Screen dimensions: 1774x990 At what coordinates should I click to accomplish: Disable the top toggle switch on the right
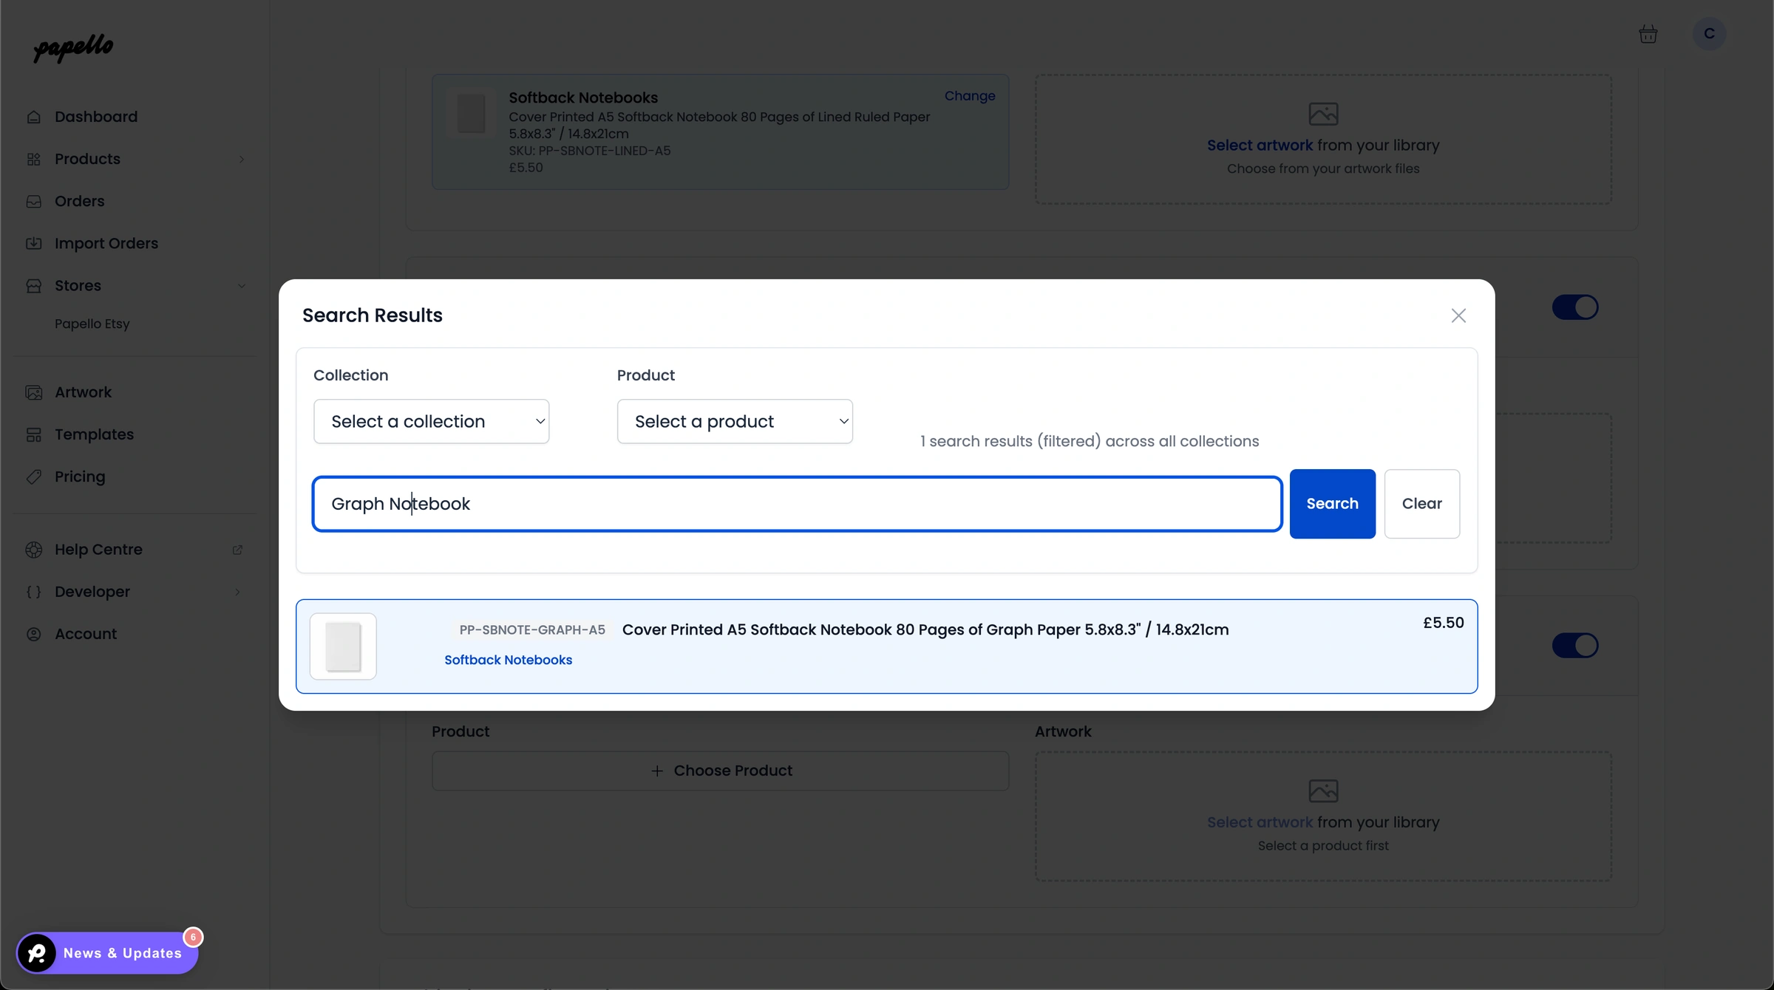click(1575, 307)
